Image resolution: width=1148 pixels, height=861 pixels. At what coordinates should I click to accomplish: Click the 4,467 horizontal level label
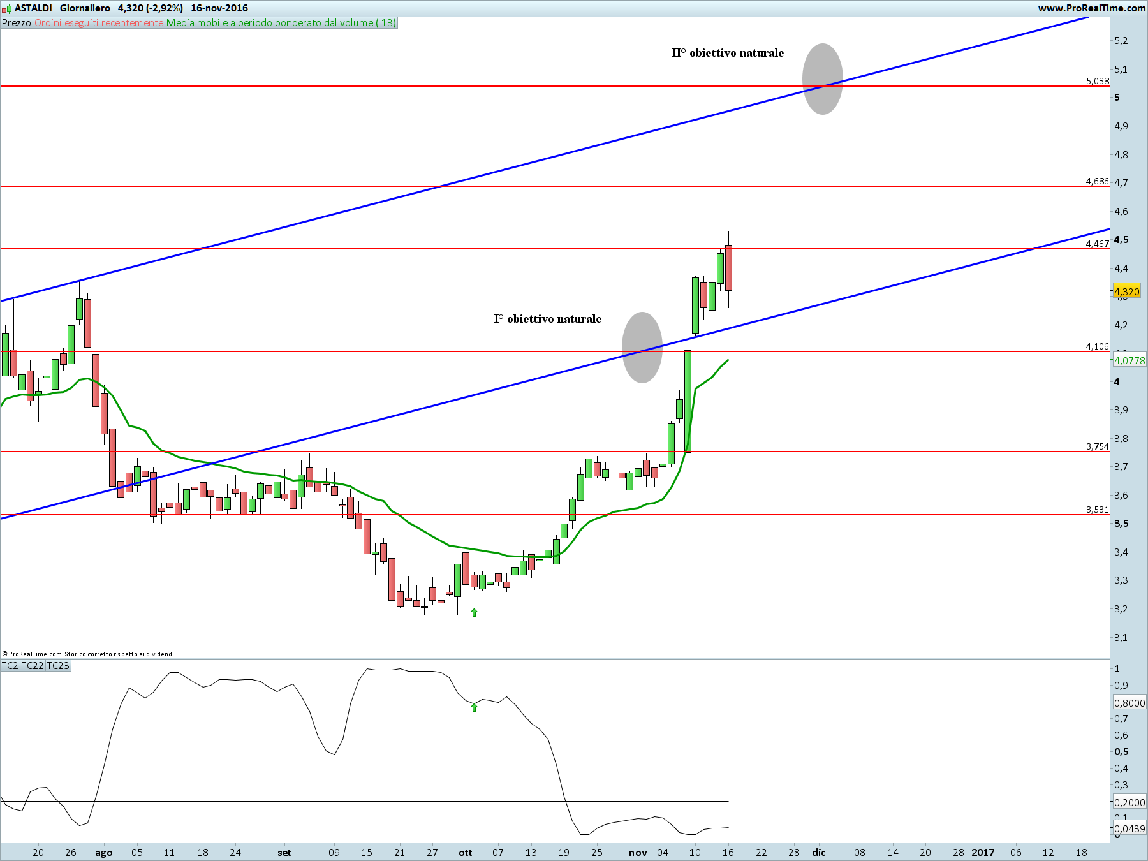[x=1098, y=244]
